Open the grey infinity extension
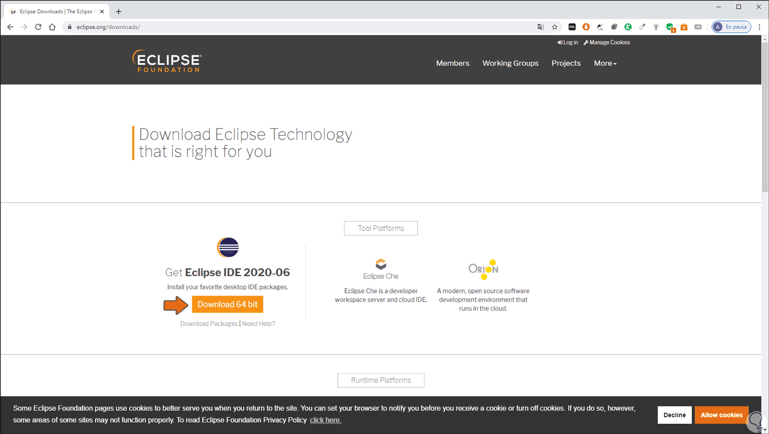Image resolution: width=769 pixels, height=434 pixels. click(698, 27)
